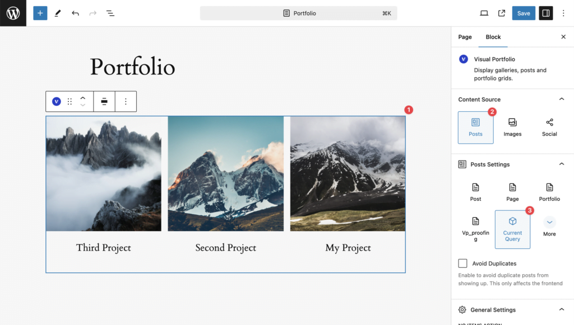
Task: Switch to the Block tab
Action: tap(493, 37)
